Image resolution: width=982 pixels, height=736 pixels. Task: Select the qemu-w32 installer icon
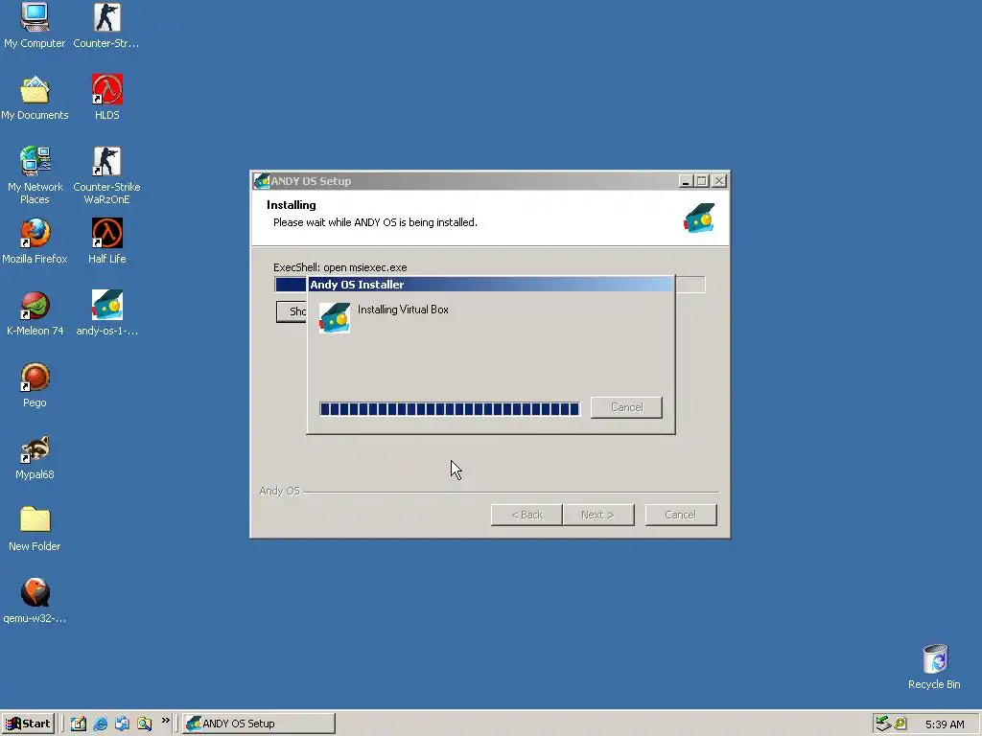pyautogui.click(x=35, y=601)
